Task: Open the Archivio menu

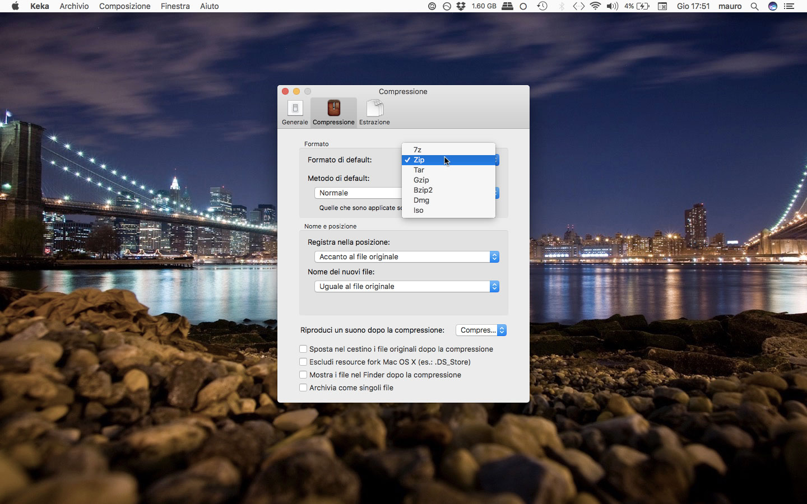Action: coord(74,6)
